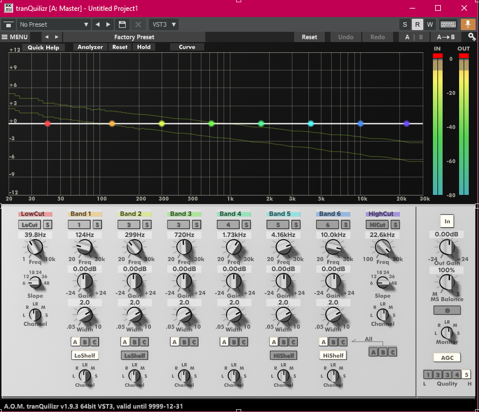Open the MENU hamburger menu
Viewport: 479px width, 412px height.
pyautogui.click(x=15, y=37)
